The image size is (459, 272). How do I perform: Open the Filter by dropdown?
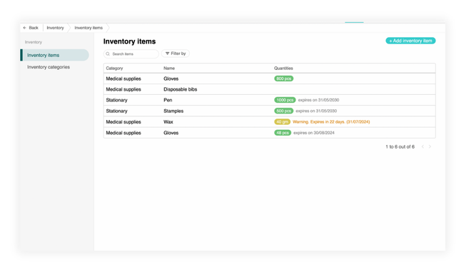[x=176, y=54]
